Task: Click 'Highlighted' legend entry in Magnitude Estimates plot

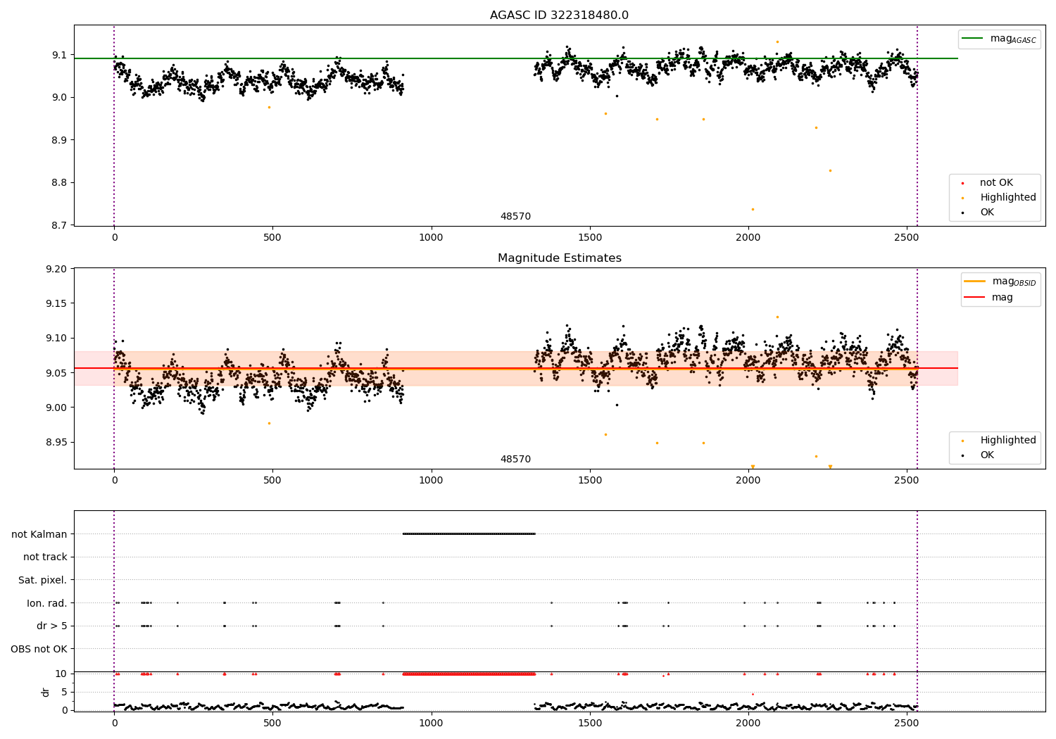Action: tap(1007, 441)
